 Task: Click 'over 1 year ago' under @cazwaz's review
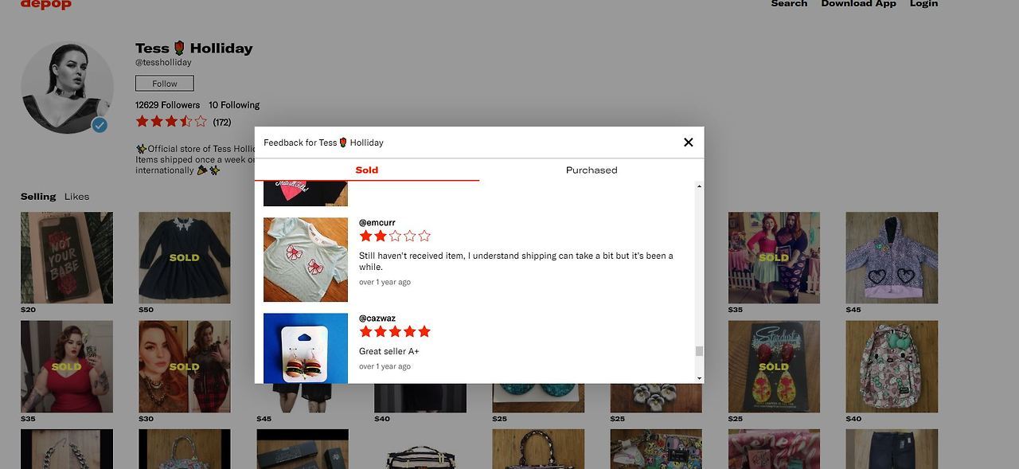pyautogui.click(x=385, y=366)
